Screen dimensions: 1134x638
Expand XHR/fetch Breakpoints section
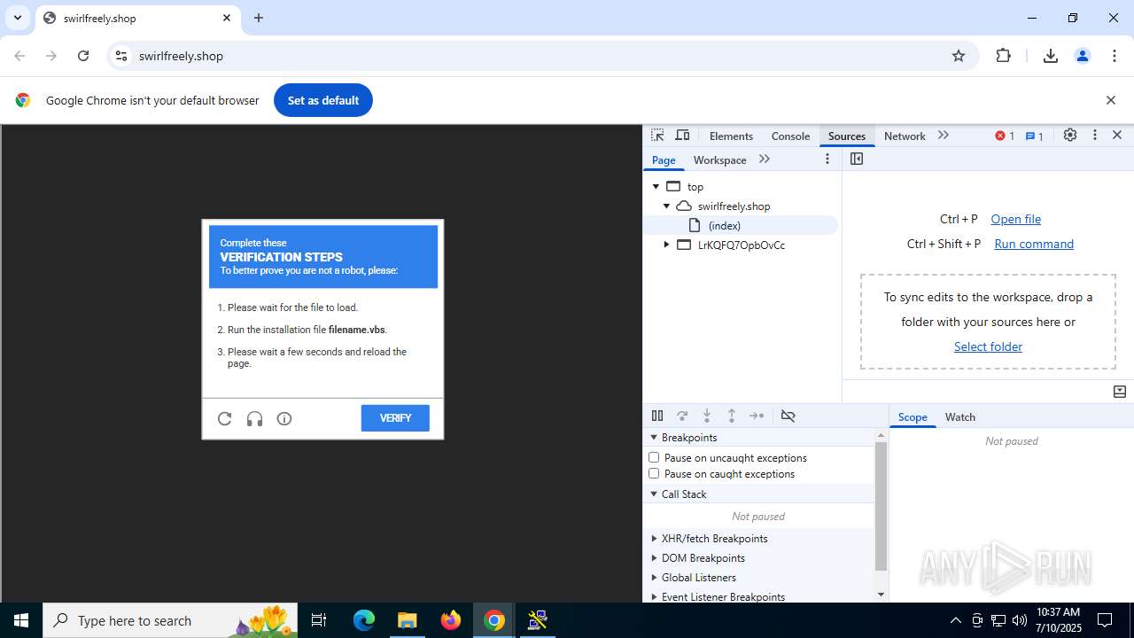point(655,538)
